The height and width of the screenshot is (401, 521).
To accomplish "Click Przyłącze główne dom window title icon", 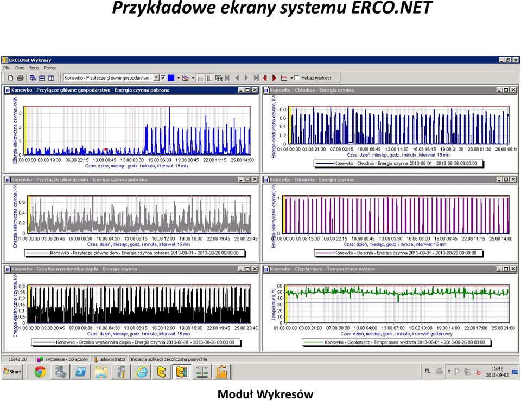I will pos(8,179).
